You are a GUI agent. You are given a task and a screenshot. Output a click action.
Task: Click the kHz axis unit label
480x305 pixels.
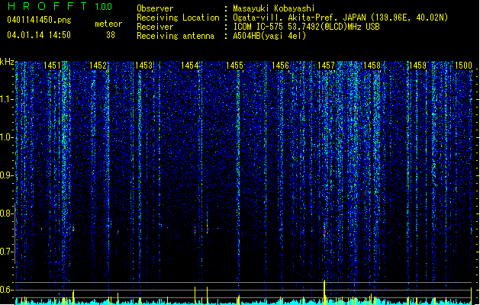(x=7, y=62)
